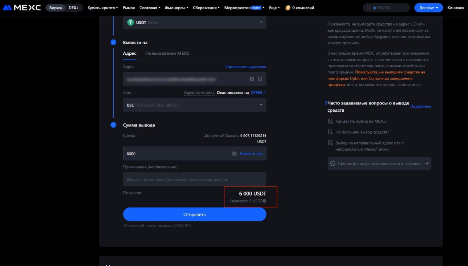Viewport: 468px width, 266px height.
Task: Expand the Фьючерсы menu
Action: [x=177, y=8]
